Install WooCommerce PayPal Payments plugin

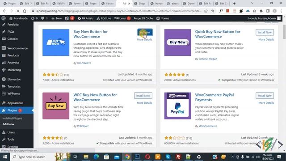click(265, 96)
